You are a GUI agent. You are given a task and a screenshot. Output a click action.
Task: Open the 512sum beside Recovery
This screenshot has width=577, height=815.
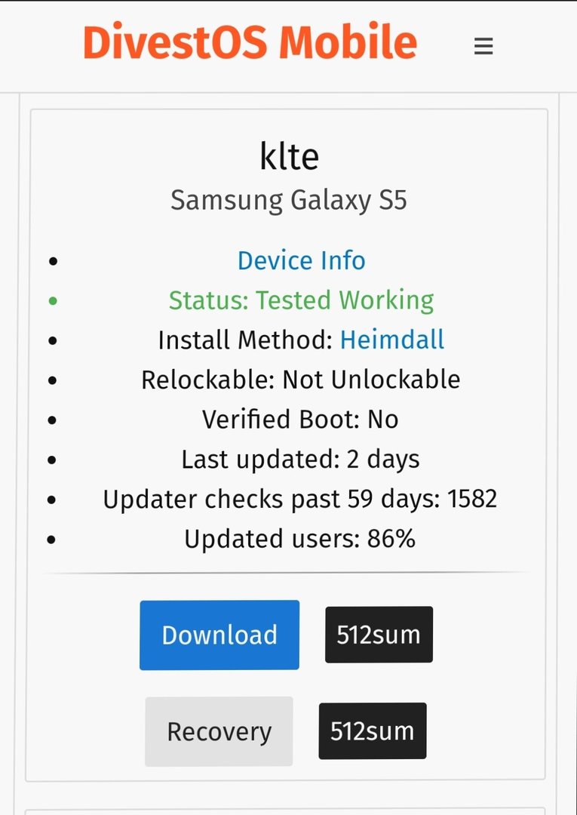click(373, 730)
